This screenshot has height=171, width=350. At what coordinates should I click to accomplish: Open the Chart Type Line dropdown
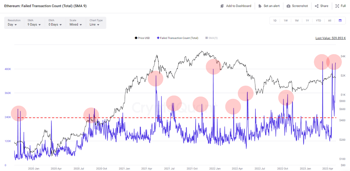[x=94, y=25]
